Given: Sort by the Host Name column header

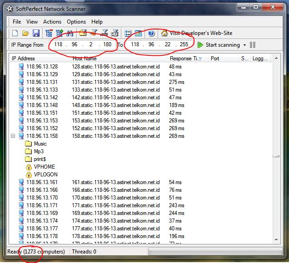Looking at the screenshot, I should tap(119, 58).
